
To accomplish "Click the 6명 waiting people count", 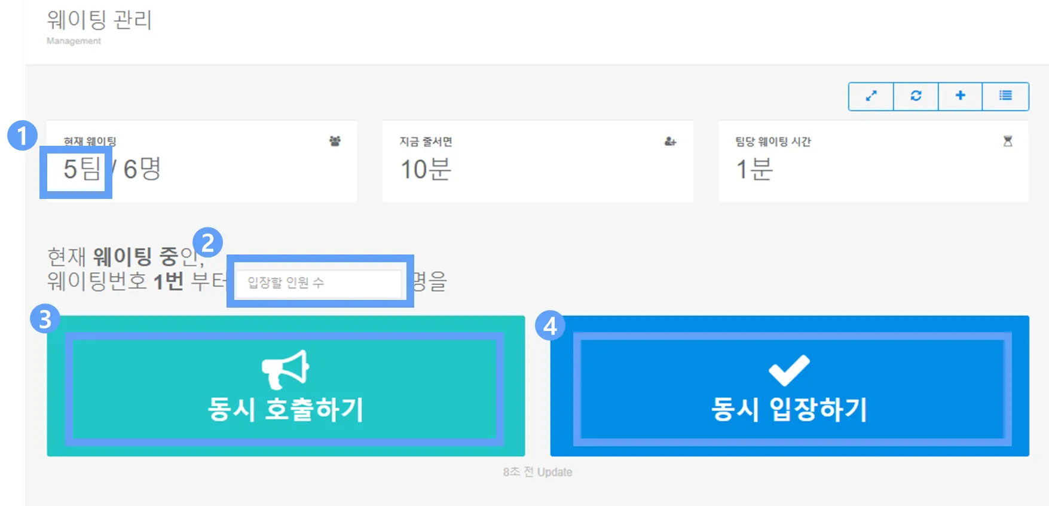I will (x=142, y=169).
